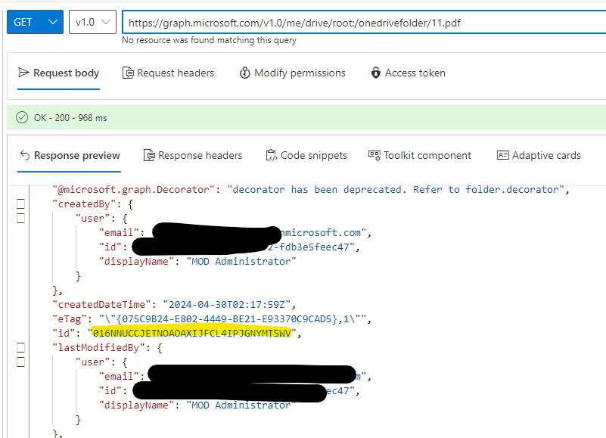This screenshot has height=438, width=606.
Task: Select the Request body icon
Action: pos(26,73)
